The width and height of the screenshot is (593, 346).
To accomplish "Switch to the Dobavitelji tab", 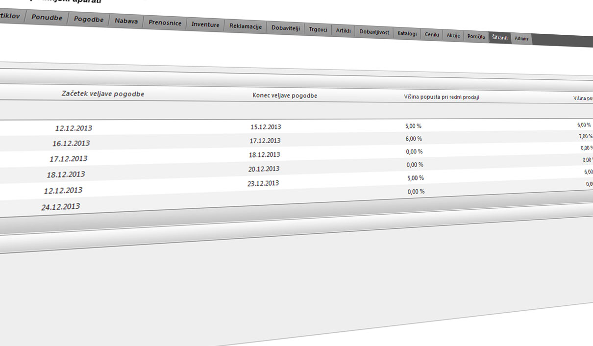I will click(285, 28).
